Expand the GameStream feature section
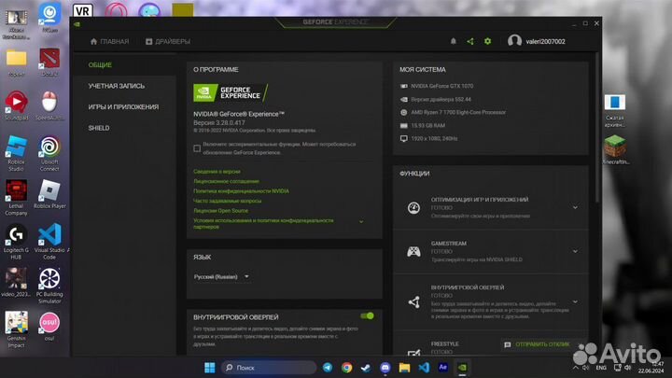 click(x=574, y=252)
